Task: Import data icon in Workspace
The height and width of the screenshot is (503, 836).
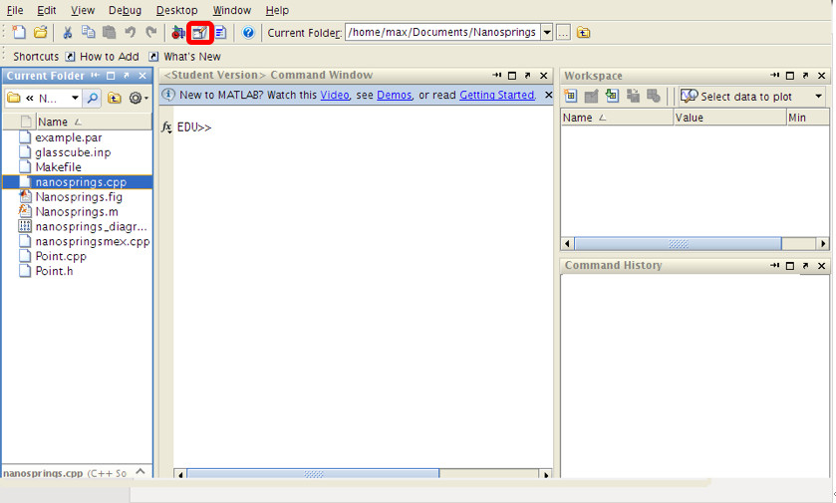Action: tap(612, 96)
